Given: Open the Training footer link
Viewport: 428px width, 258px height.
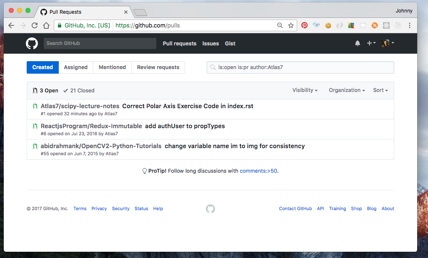Looking at the screenshot, I should (x=338, y=208).
